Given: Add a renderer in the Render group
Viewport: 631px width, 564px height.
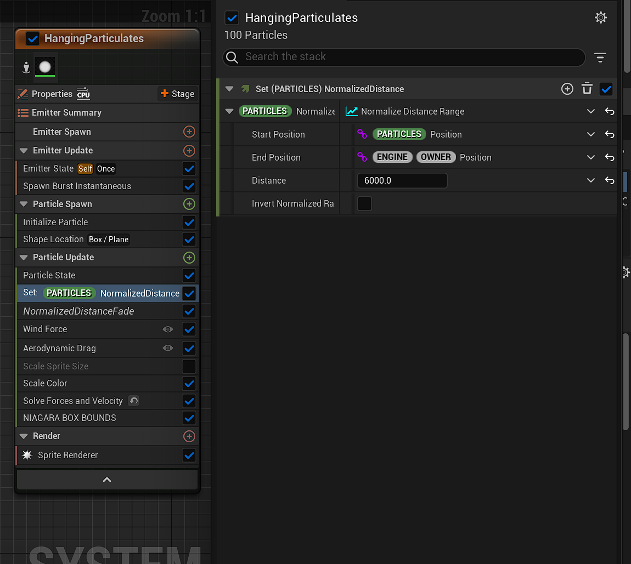Looking at the screenshot, I should [189, 436].
